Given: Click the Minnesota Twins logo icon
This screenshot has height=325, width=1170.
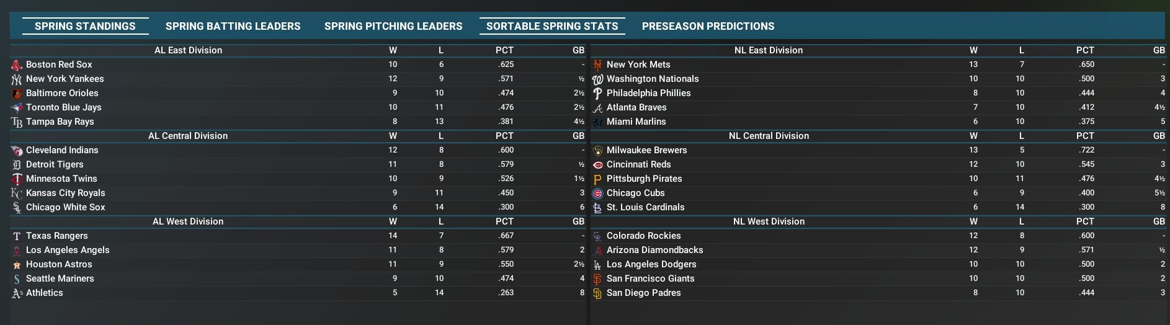Looking at the screenshot, I should coord(17,179).
